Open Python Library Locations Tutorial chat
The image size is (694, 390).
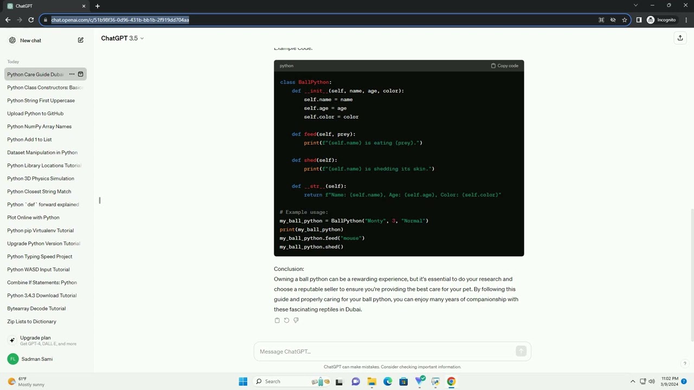tap(45, 165)
